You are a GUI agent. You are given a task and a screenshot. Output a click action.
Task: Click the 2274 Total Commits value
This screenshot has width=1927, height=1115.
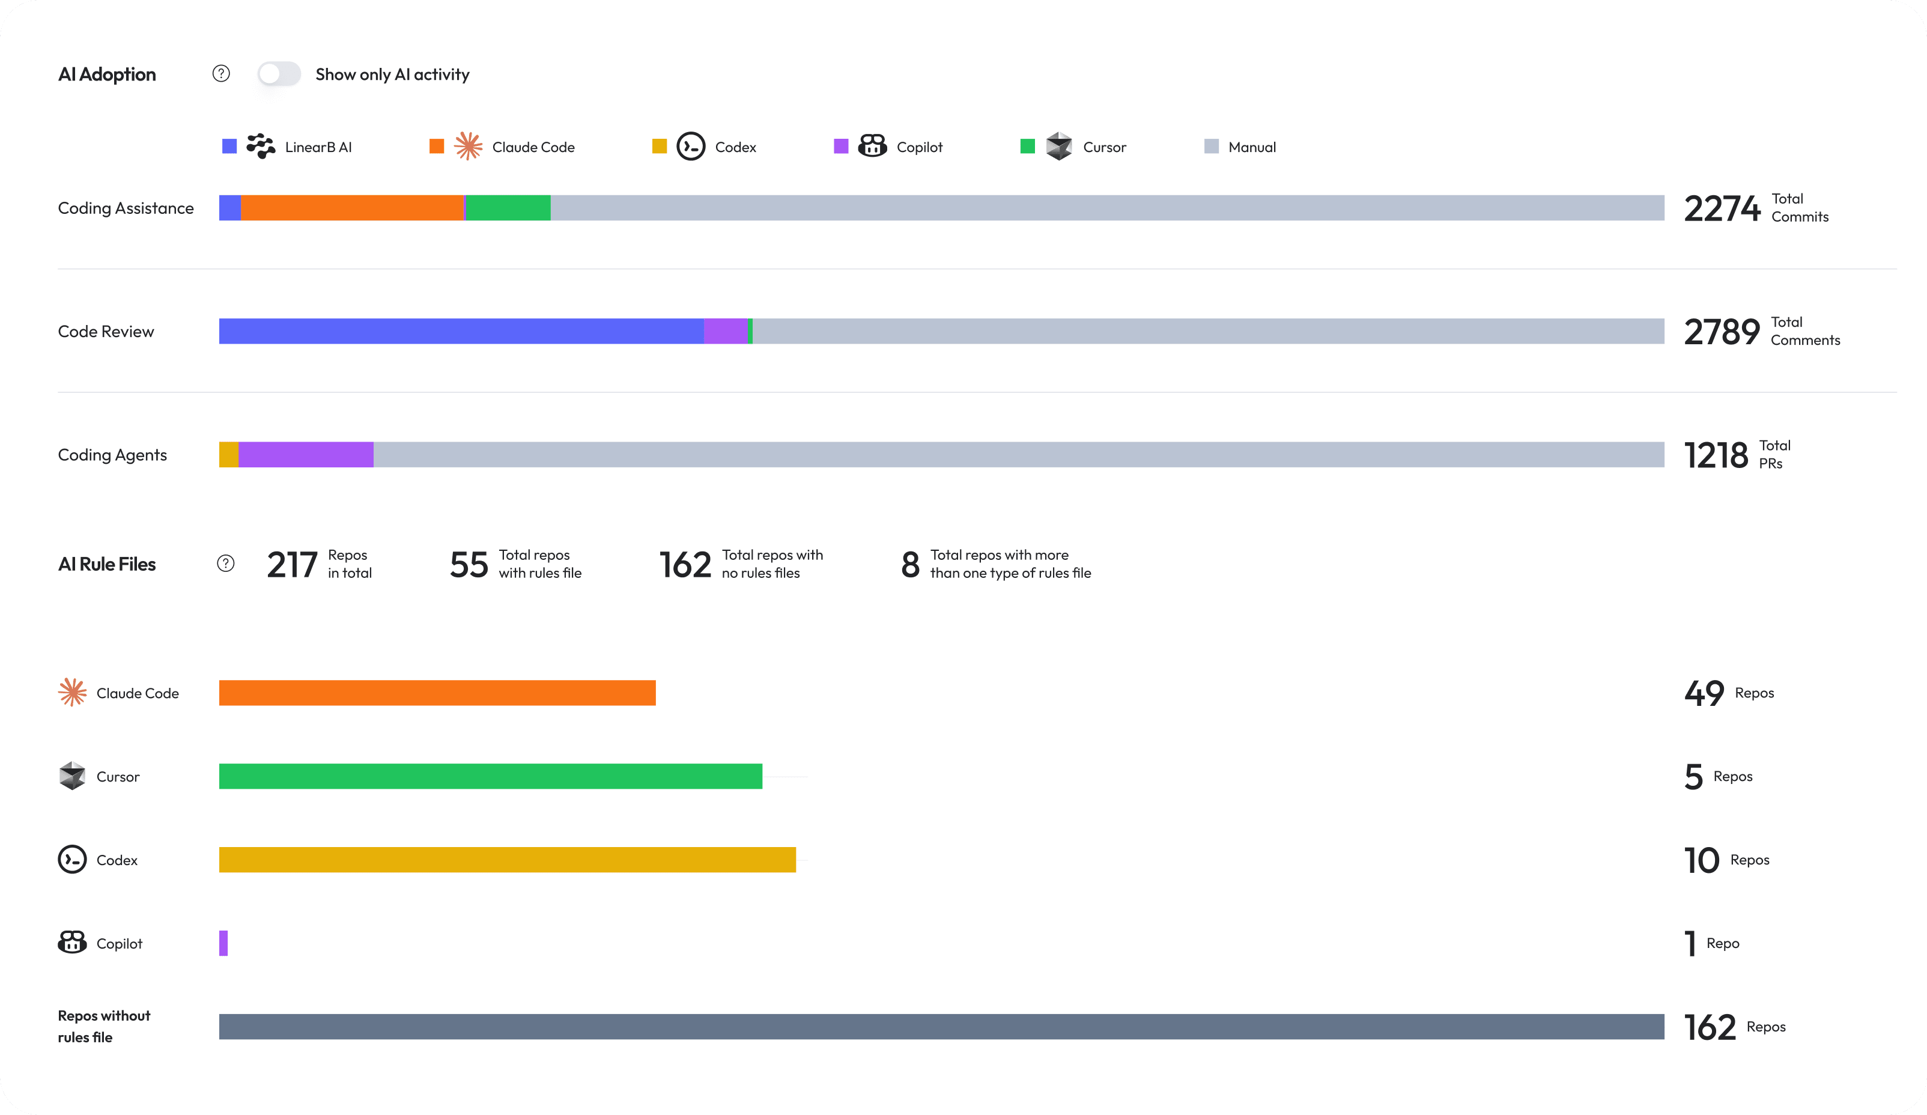click(1722, 208)
